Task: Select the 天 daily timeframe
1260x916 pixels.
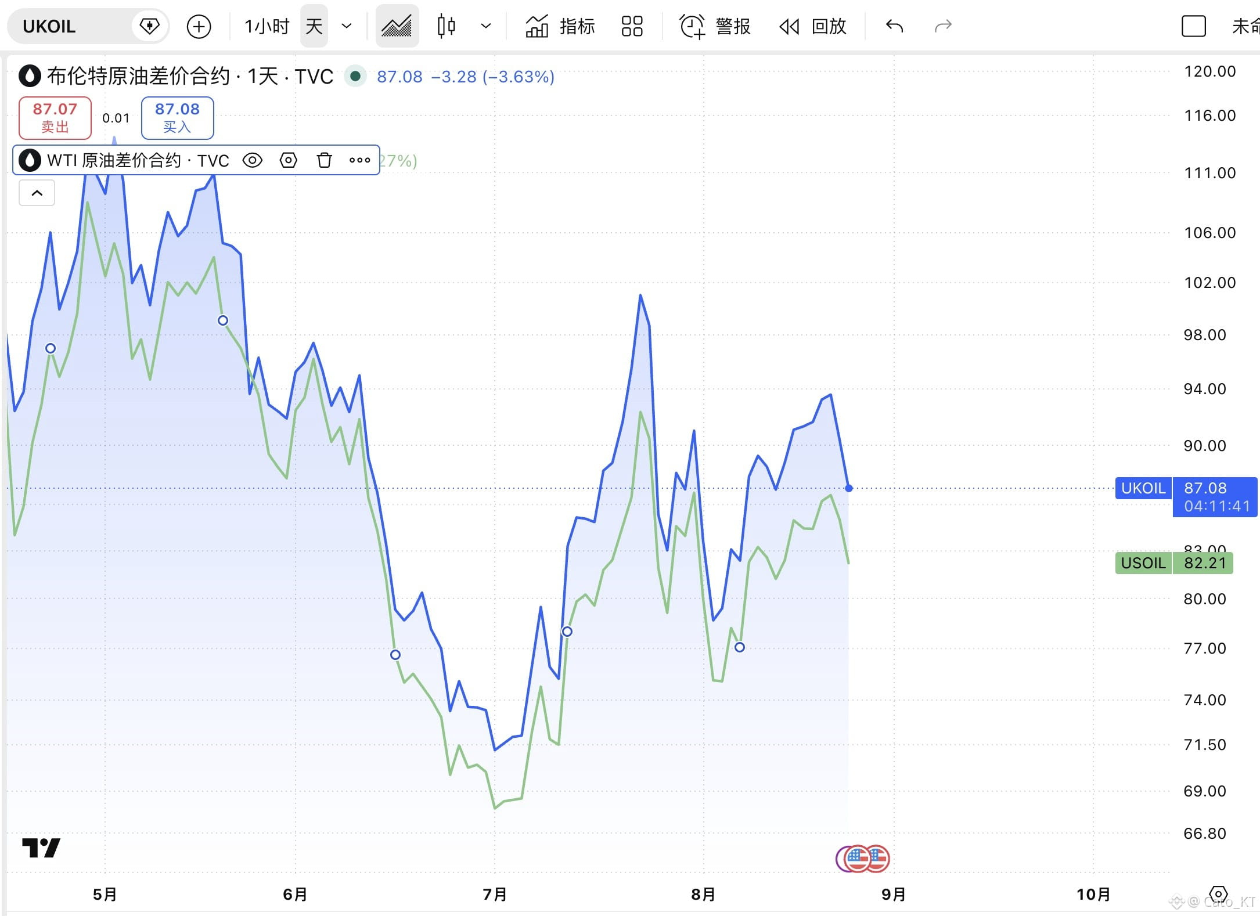Action: coord(314,26)
